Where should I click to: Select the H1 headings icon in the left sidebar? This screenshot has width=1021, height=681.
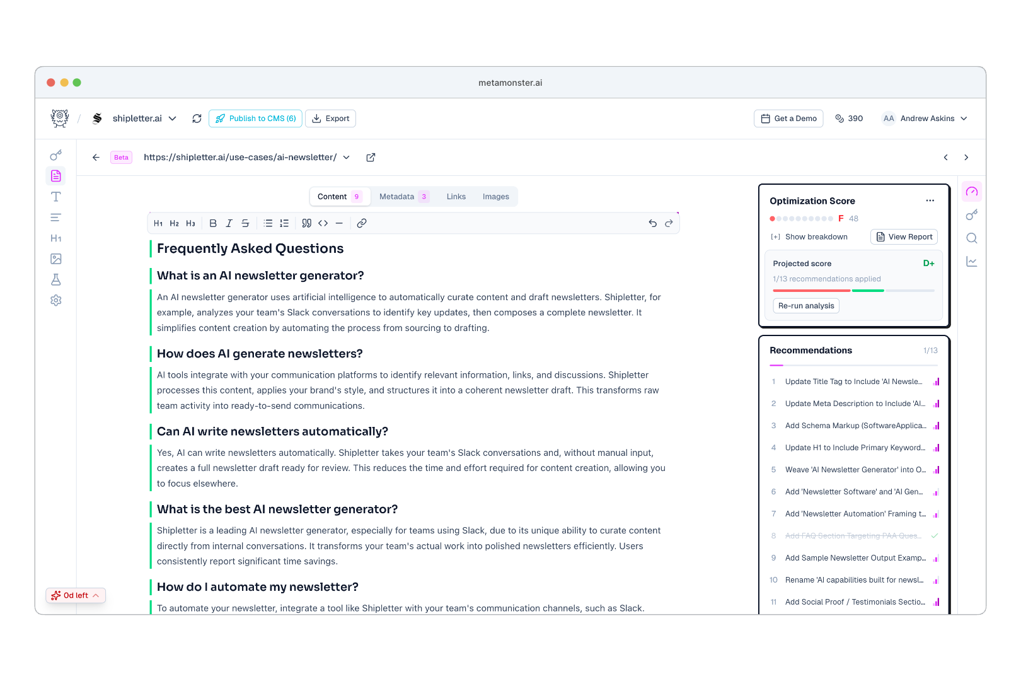point(55,238)
